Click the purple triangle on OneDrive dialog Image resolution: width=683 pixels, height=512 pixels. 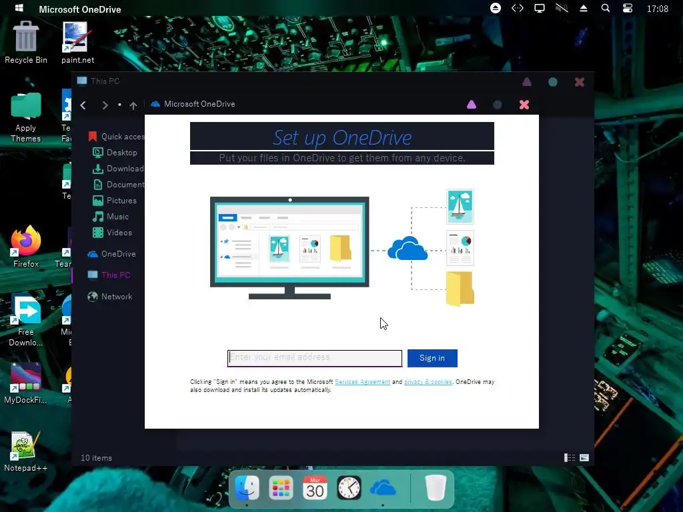point(472,105)
